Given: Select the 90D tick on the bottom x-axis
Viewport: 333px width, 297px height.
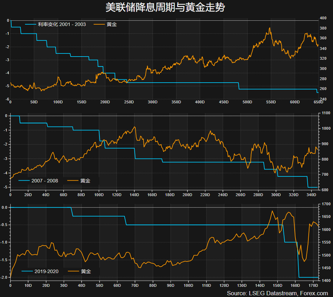Looking at the screenshot, I should 171,285.
